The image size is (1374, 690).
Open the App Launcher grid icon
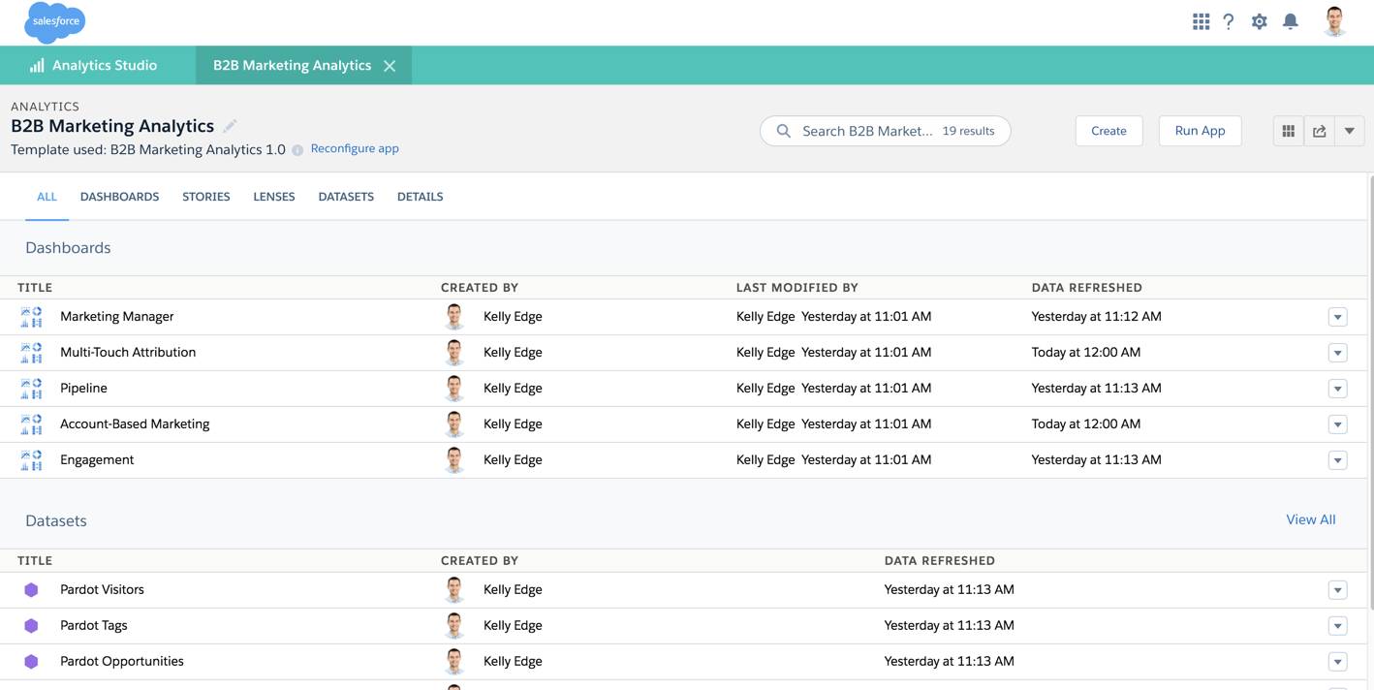tap(1201, 21)
